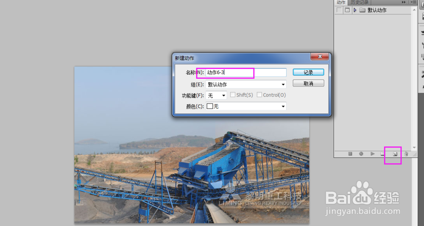Close the 新建动作 dialog
This screenshot has height=226, width=424.
[320, 56]
